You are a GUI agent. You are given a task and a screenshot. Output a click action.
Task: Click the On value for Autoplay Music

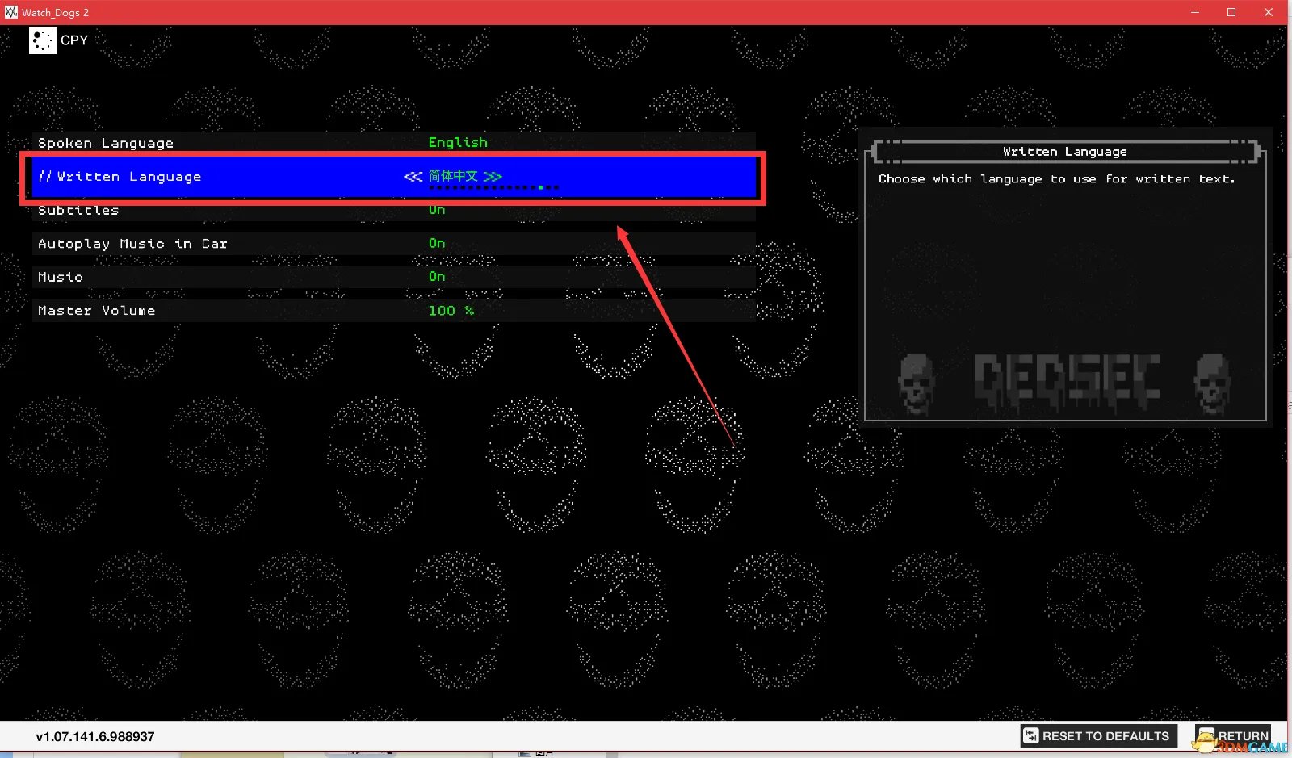click(437, 244)
